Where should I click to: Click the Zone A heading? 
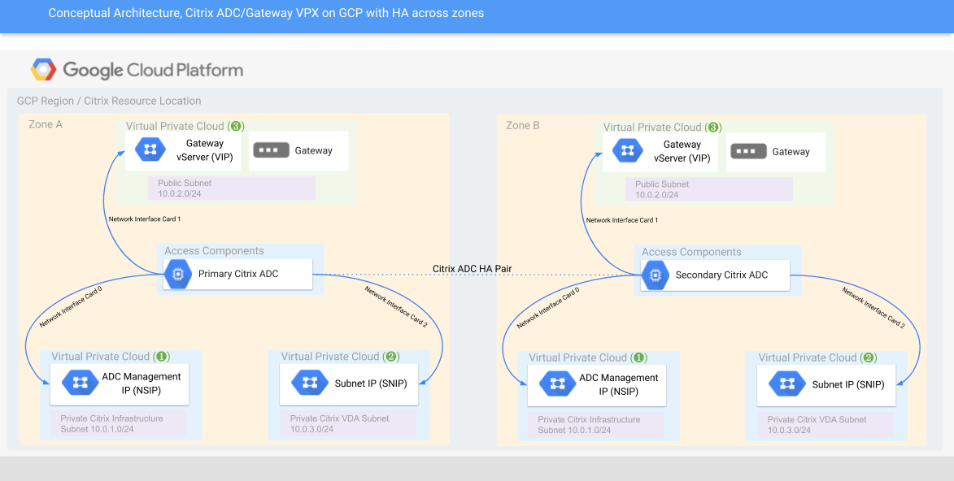(46, 124)
